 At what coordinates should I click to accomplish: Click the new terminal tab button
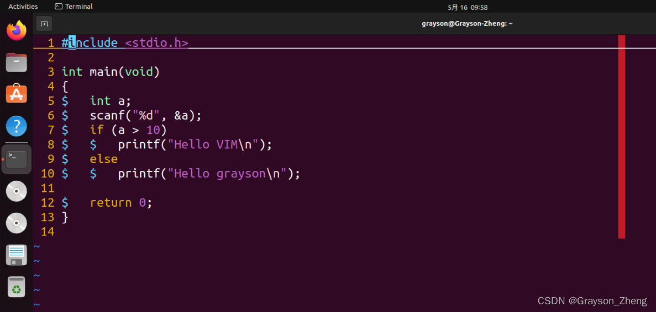[44, 24]
